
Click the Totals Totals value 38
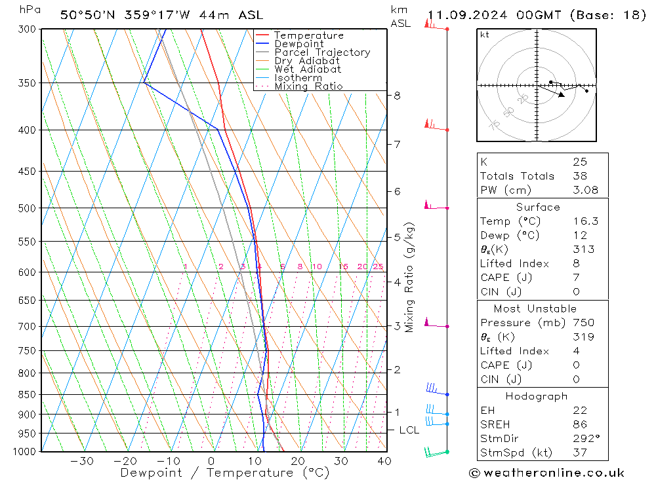click(580, 176)
